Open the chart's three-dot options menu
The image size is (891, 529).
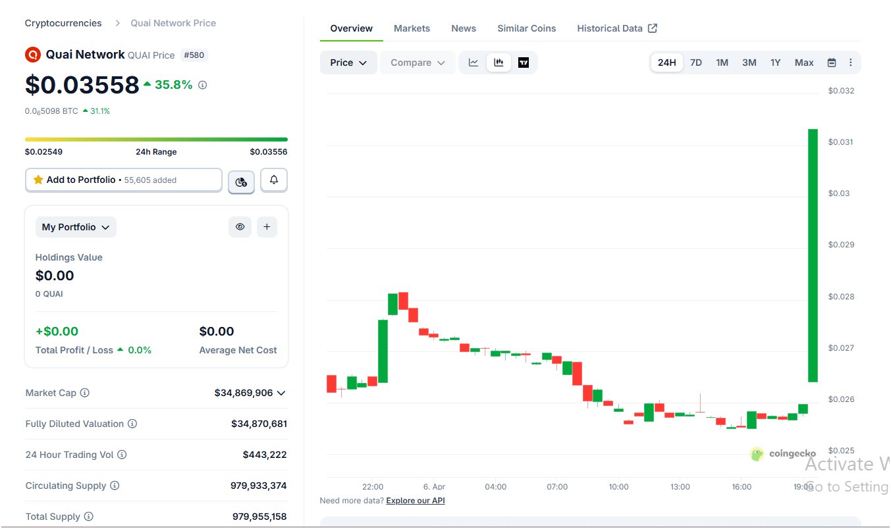[850, 63]
